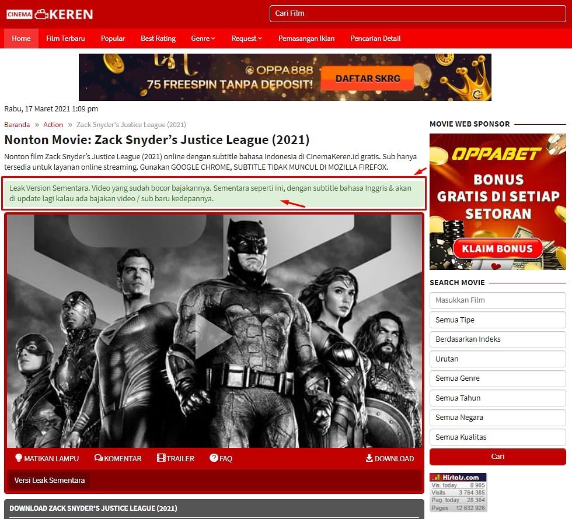The width and height of the screenshot is (572, 519).
Task: Click the date Rabu, 17 Maret 2021
Action: pos(51,108)
